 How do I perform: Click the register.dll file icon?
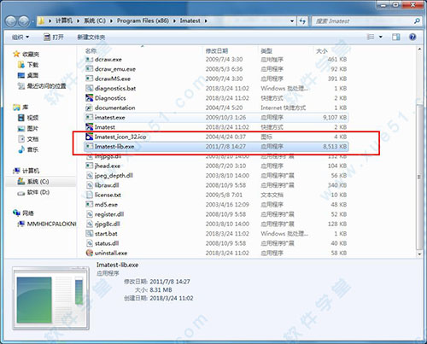click(x=90, y=214)
